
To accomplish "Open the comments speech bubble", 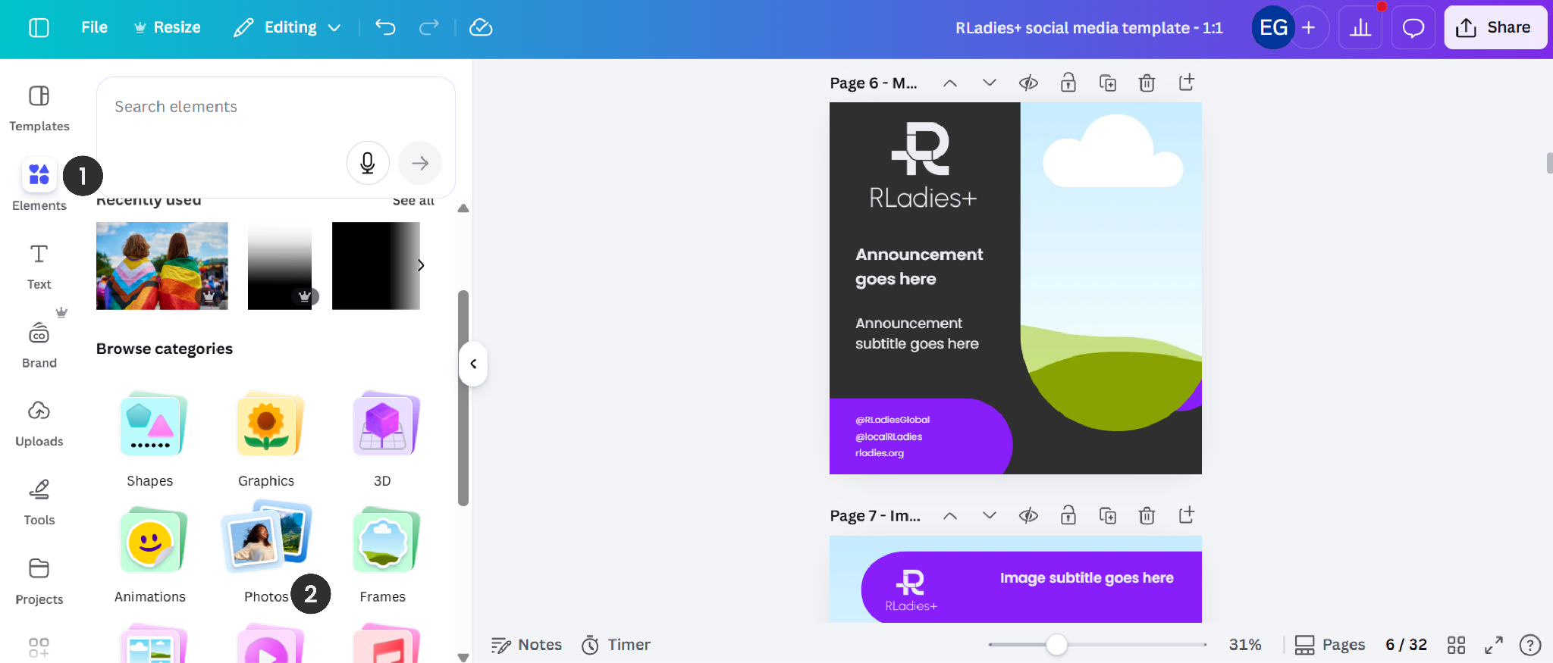I will [x=1413, y=28].
